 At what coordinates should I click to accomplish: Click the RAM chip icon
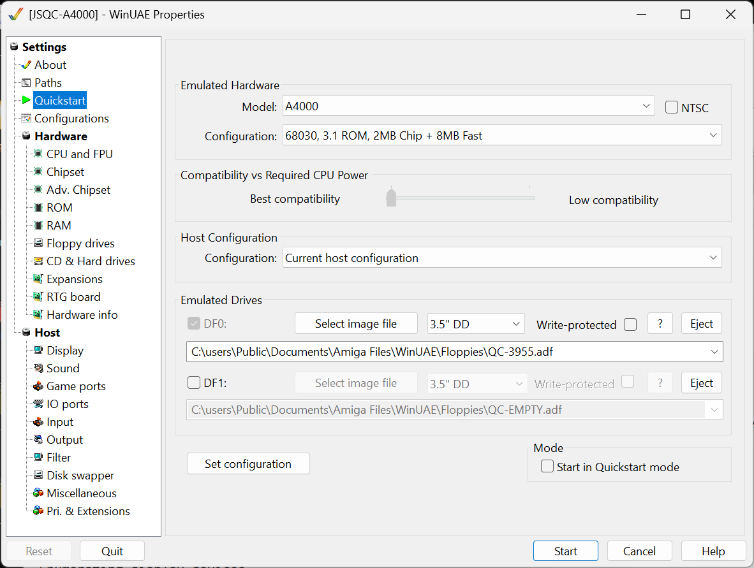[x=38, y=226]
